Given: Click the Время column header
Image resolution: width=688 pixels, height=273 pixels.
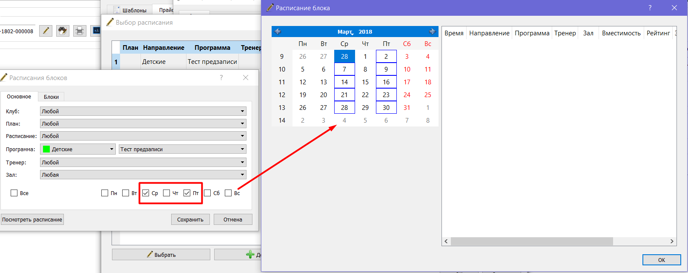Looking at the screenshot, I should click(454, 33).
